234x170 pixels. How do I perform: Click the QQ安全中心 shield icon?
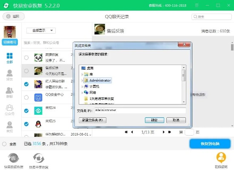(x=38, y=97)
